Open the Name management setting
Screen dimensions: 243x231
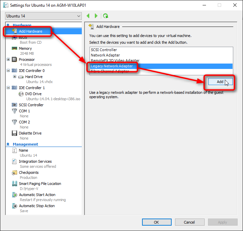click(x=24, y=150)
